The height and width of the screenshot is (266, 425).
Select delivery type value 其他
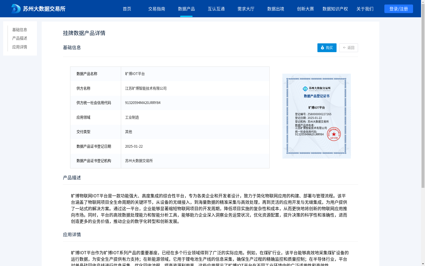point(195,132)
